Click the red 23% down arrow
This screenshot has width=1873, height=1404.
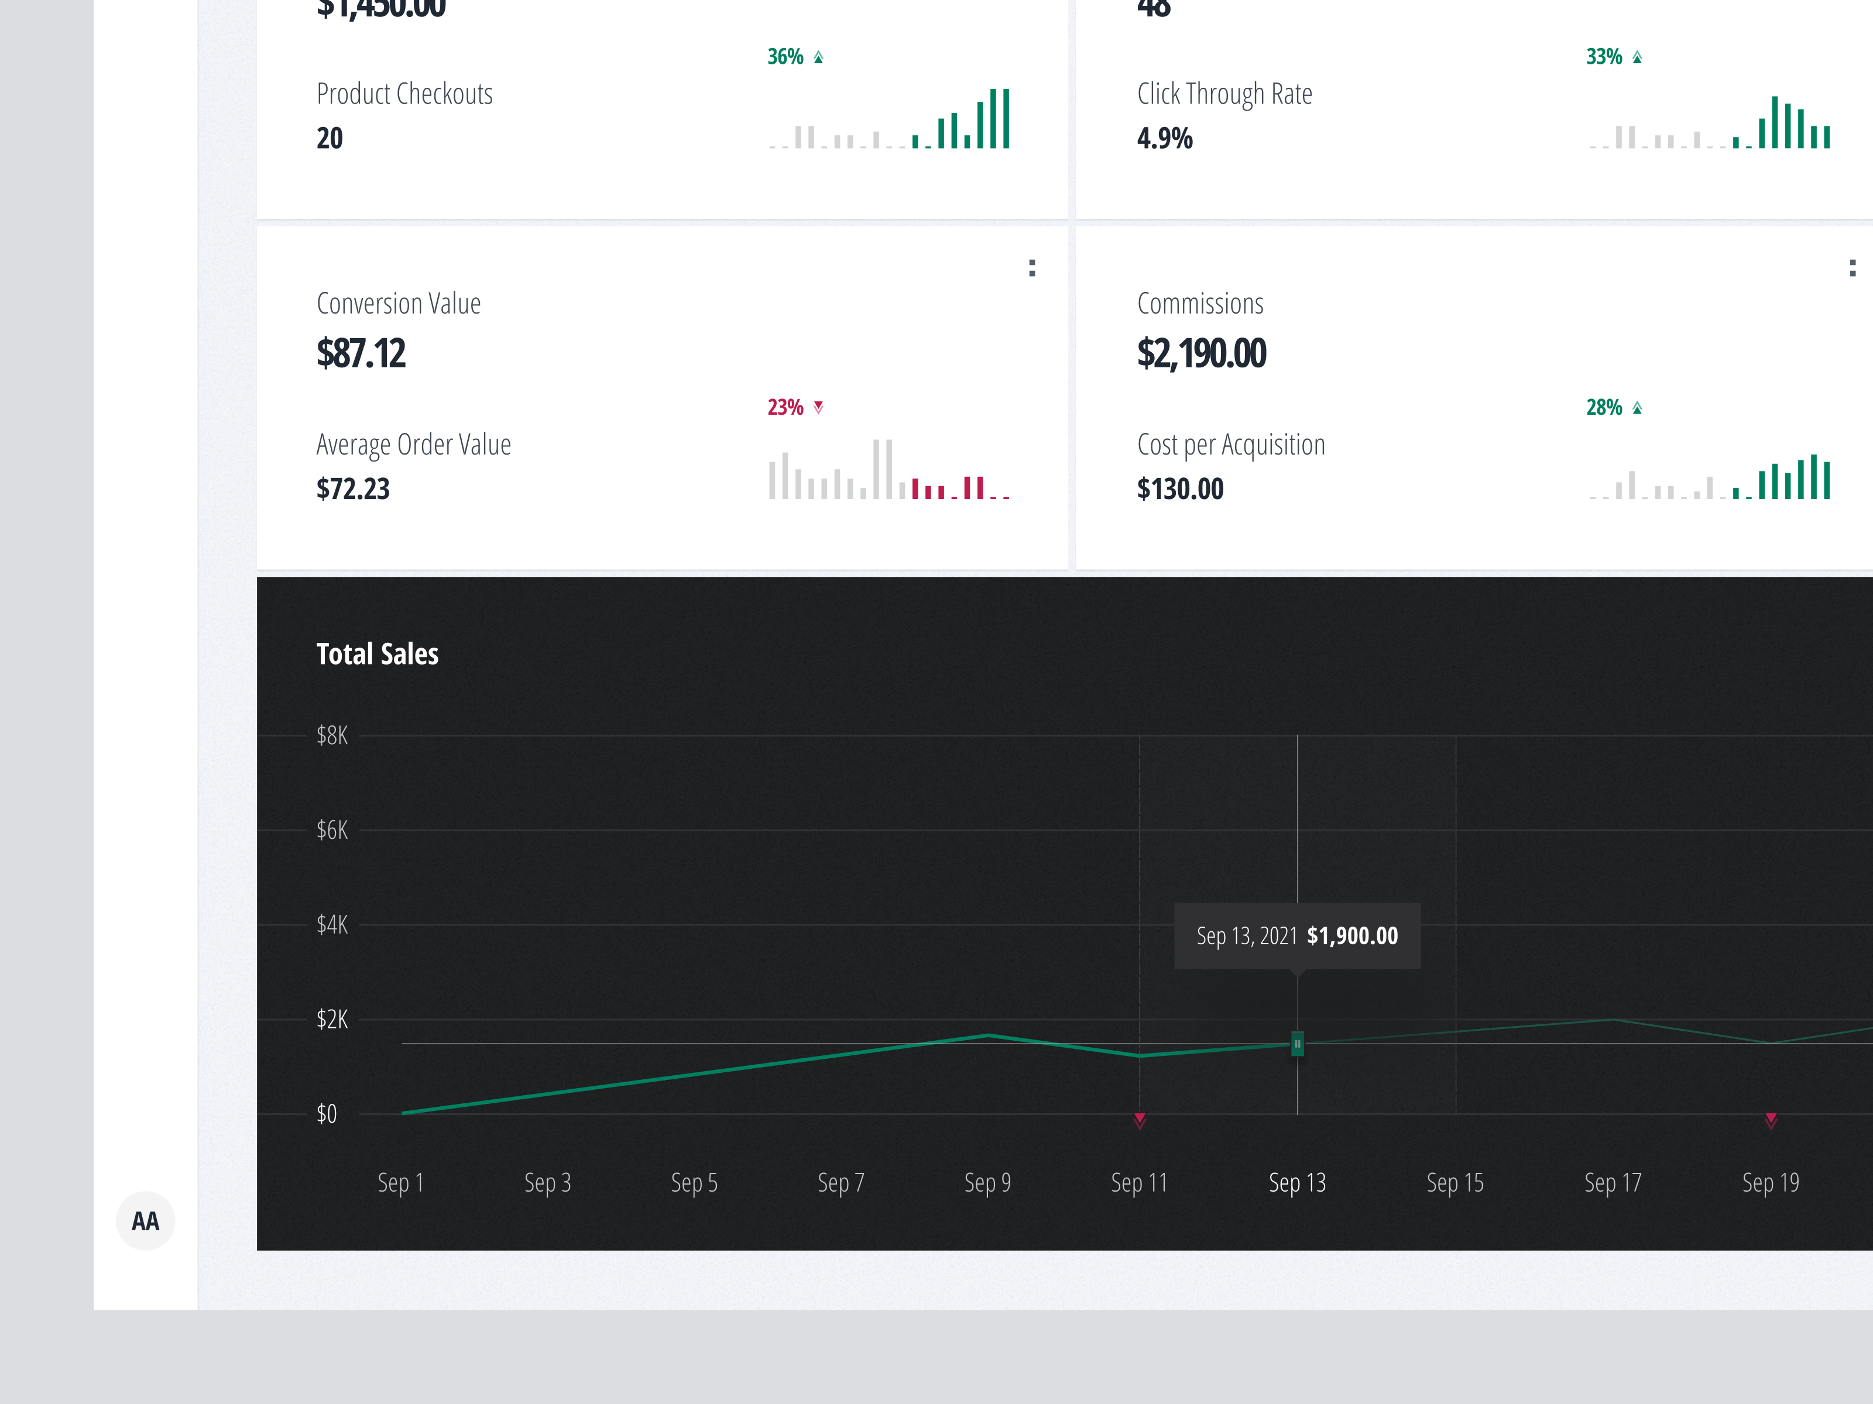click(x=818, y=407)
